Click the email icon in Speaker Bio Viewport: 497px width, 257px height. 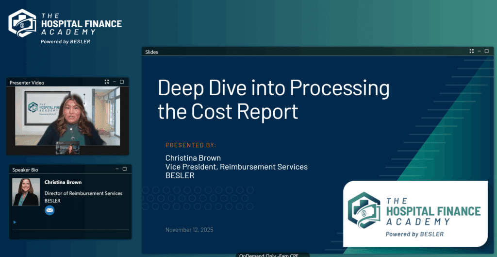click(x=50, y=210)
